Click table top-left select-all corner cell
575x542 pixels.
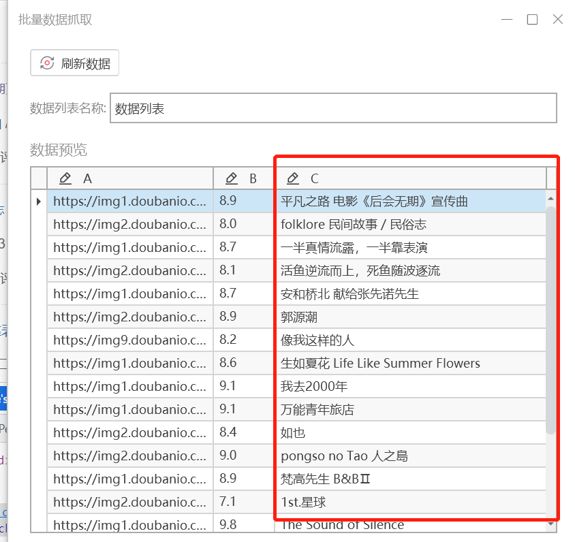[x=39, y=178]
